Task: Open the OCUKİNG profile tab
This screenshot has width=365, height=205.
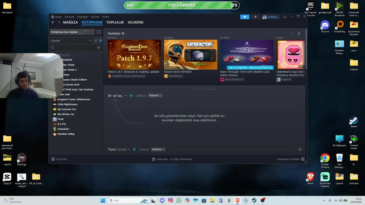Action: point(135,22)
